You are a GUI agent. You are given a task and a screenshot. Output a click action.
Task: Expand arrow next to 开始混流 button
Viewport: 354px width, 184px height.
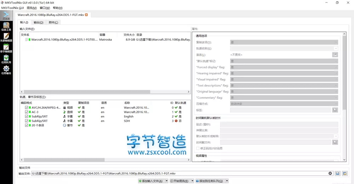point(193,181)
